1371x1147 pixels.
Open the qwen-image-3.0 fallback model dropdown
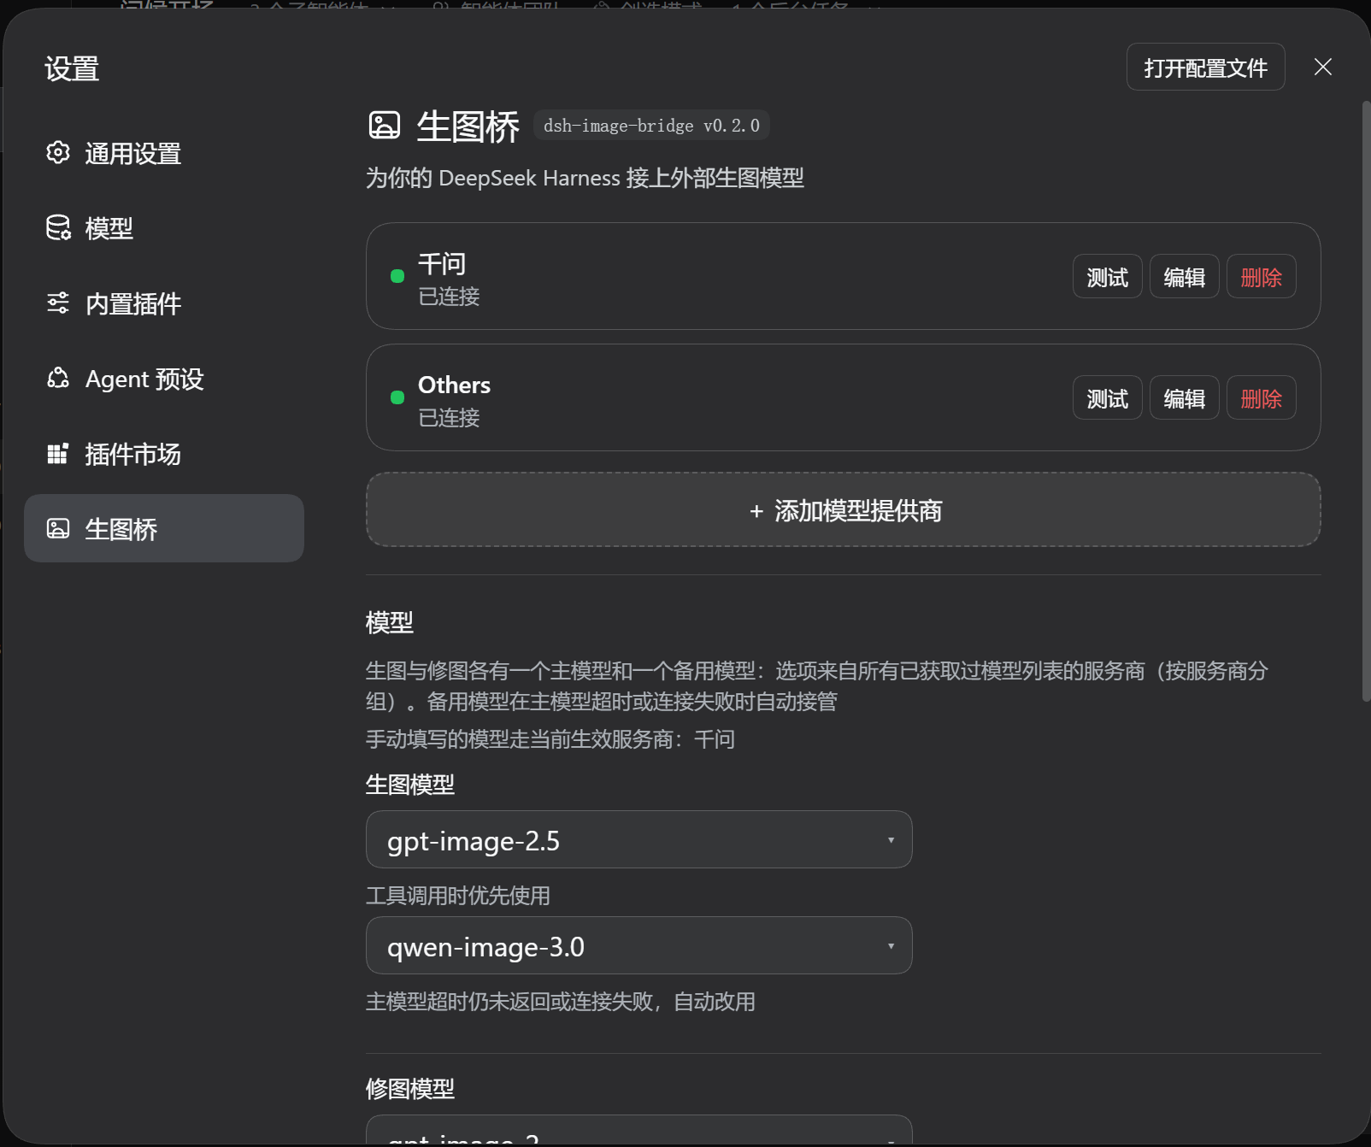click(639, 946)
